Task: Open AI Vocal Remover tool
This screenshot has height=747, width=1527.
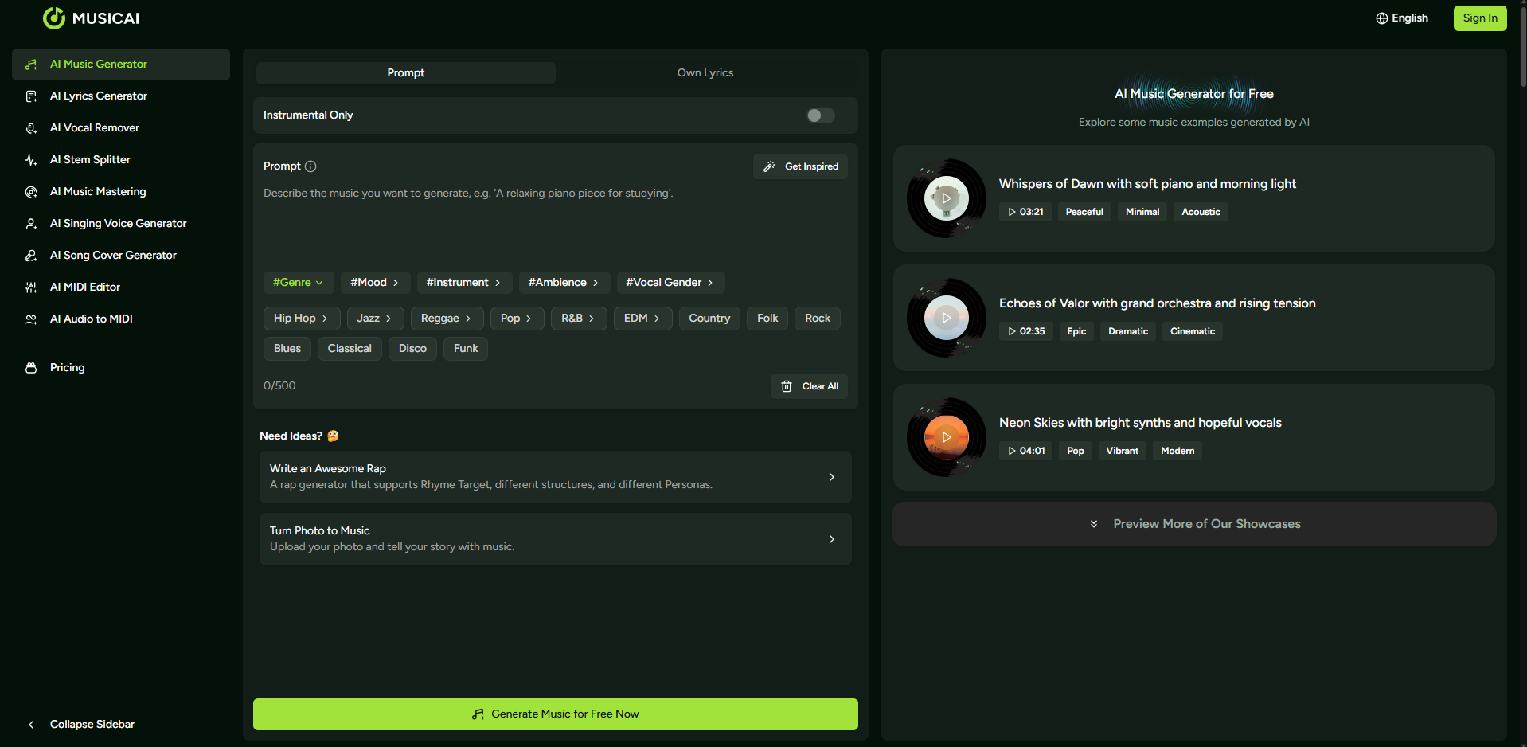Action: click(x=94, y=127)
